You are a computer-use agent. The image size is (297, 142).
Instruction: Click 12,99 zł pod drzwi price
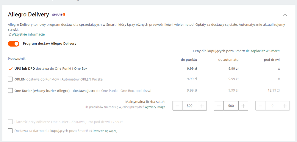[274, 90]
